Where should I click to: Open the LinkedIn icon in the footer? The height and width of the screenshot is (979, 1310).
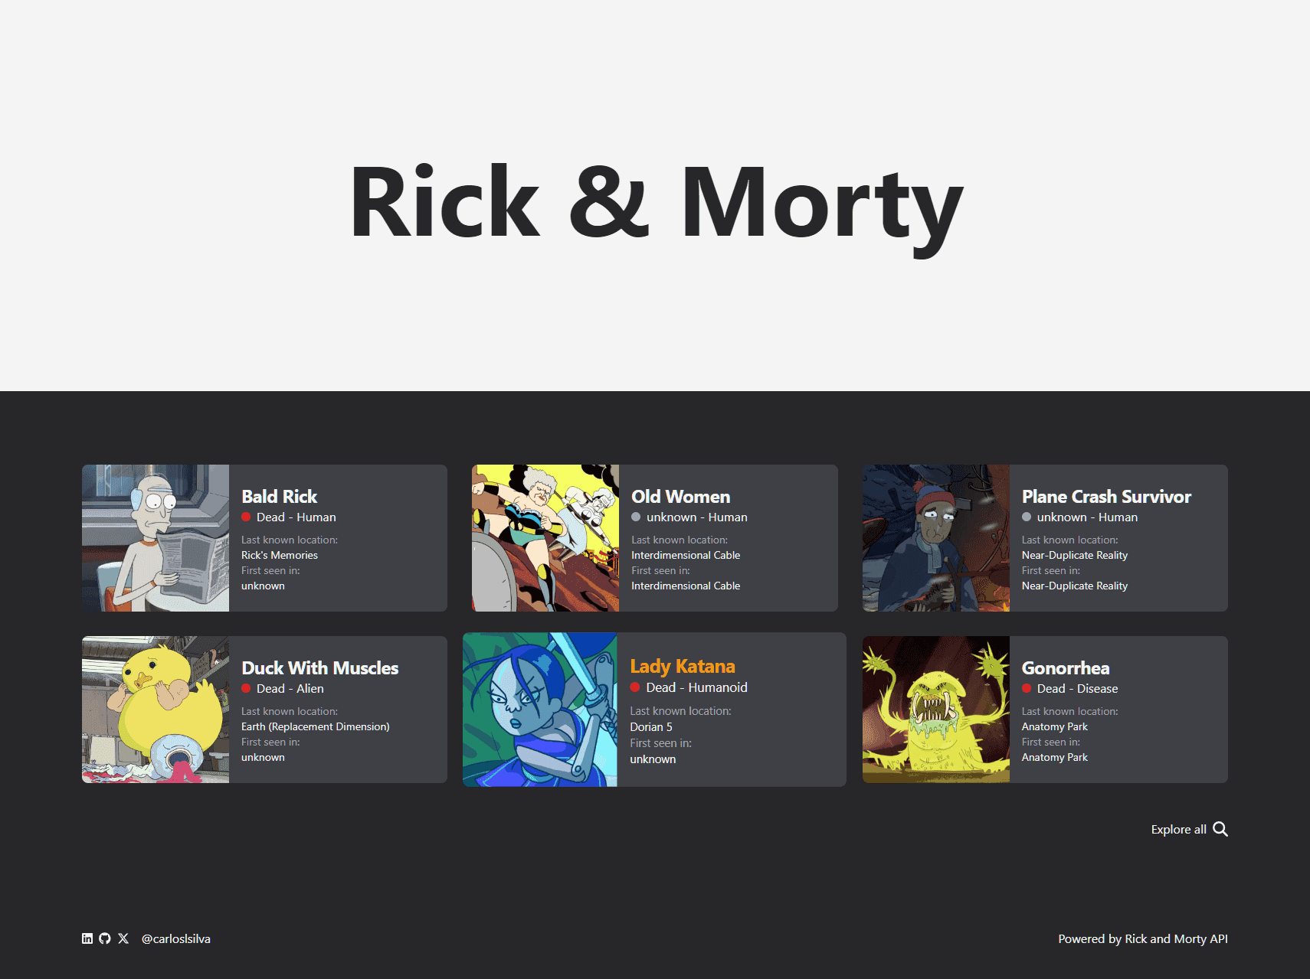(x=87, y=938)
